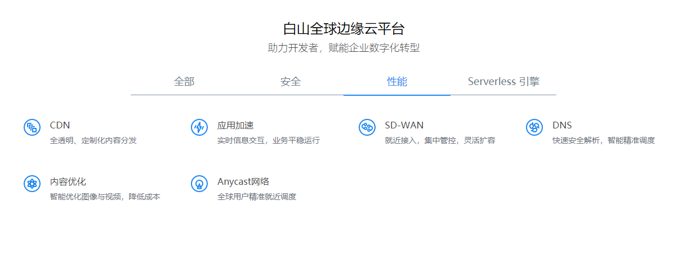Click the 快速安全解析，智能精准调度 description
Viewport: 678px width, 258px height.
604,140
